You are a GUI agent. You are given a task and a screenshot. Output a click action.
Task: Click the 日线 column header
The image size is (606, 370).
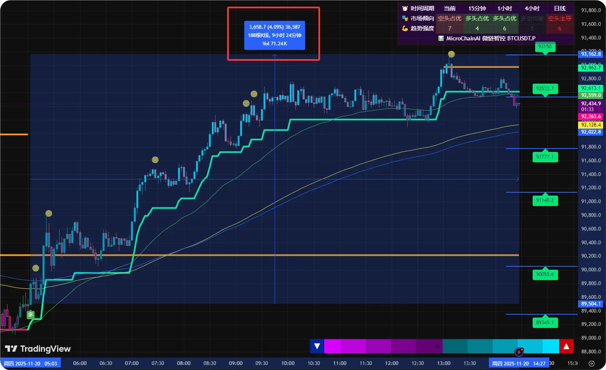click(x=560, y=8)
